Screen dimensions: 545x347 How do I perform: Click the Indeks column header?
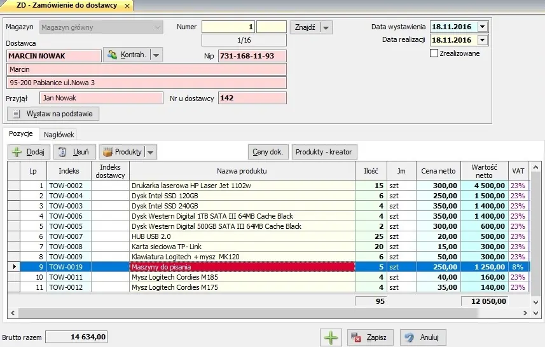tap(69, 171)
